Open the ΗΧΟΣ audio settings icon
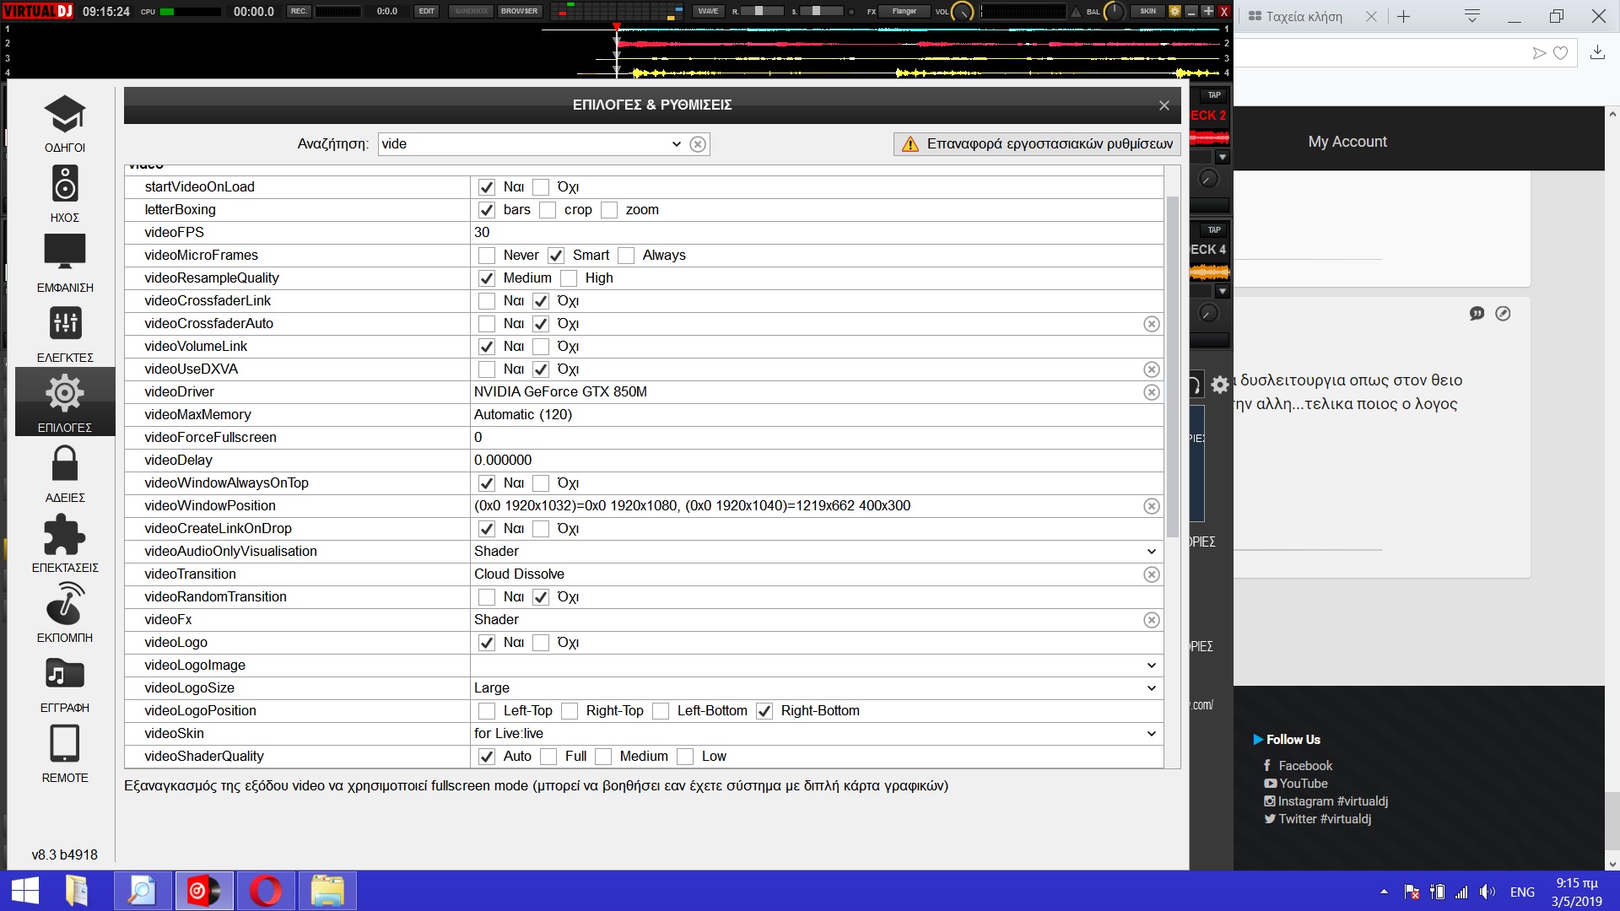Image resolution: width=1620 pixels, height=911 pixels. 65,184
